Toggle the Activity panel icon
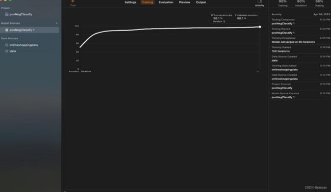Image resolution: width=331 pixels, height=192 pixels. coord(260,1)
